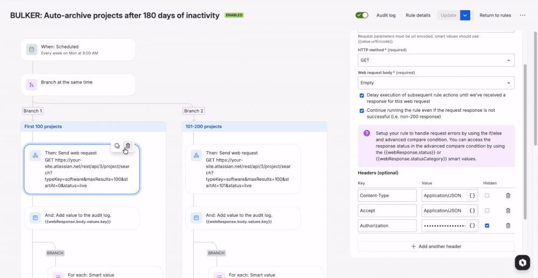Click For each icon in First 100 projects
The image size is (538, 278).
(58, 275)
